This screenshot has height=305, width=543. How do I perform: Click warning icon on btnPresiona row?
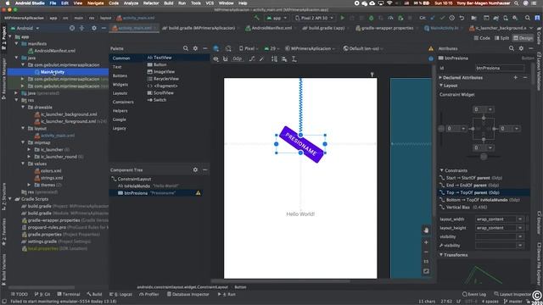pyautogui.click(x=198, y=193)
